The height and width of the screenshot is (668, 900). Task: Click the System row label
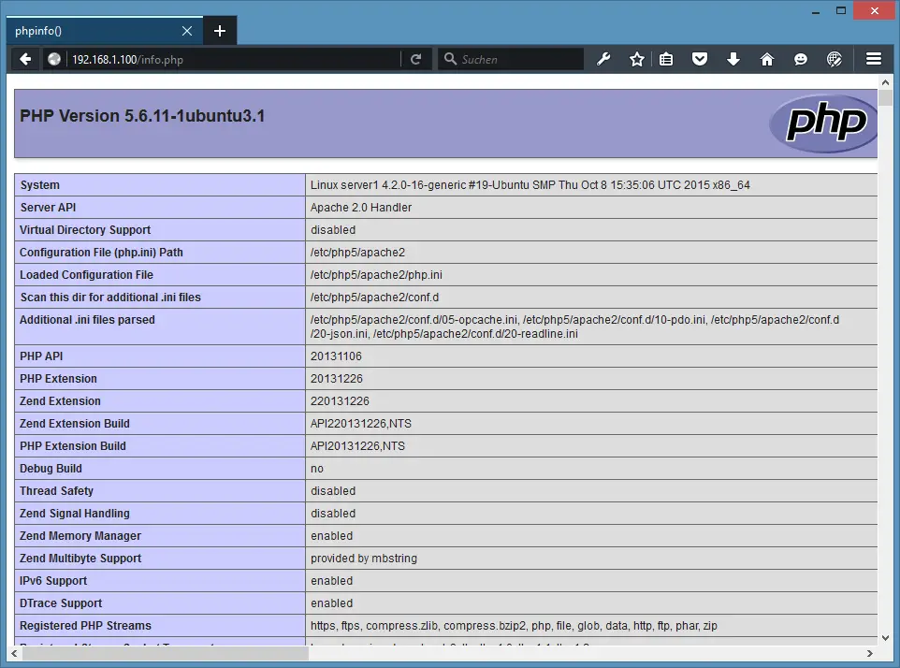tap(39, 185)
